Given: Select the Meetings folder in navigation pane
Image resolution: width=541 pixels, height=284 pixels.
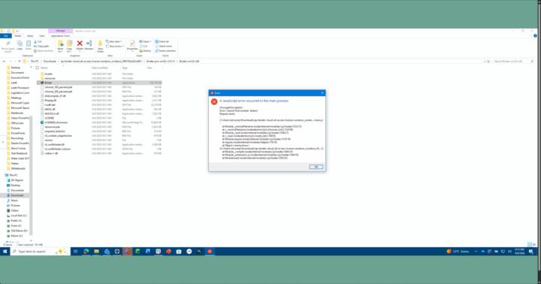Looking at the screenshot, I should click(x=17, y=98).
